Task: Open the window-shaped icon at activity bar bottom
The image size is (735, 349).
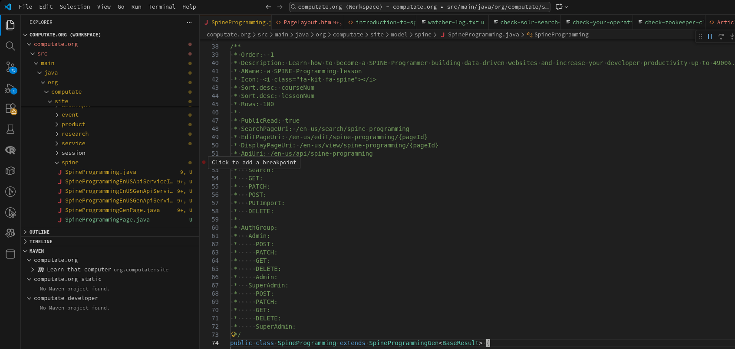Action: tap(10, 254)
